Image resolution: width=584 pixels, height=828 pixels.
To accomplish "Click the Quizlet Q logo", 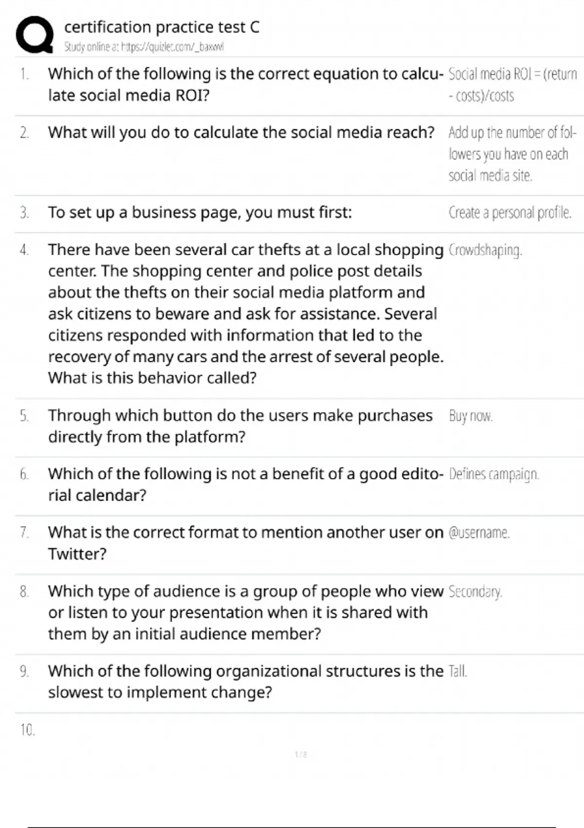I will click(x=35, y=35).
